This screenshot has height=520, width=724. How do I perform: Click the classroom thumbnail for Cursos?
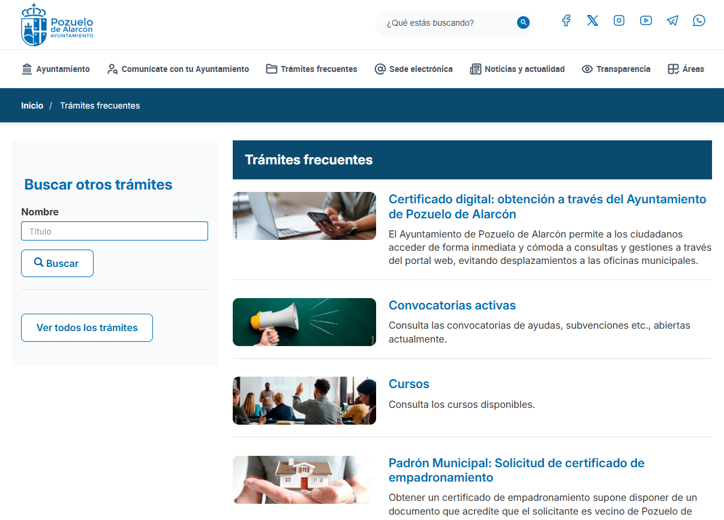pyautogui.click(x=304, y=401)
